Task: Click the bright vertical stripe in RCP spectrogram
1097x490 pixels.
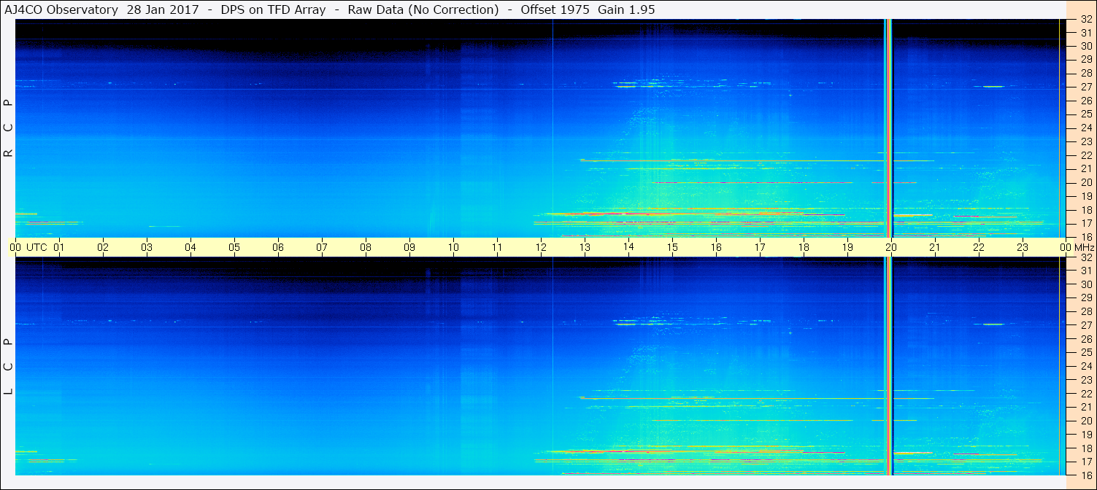Action: pyautogui.click(x=888, y=128)
